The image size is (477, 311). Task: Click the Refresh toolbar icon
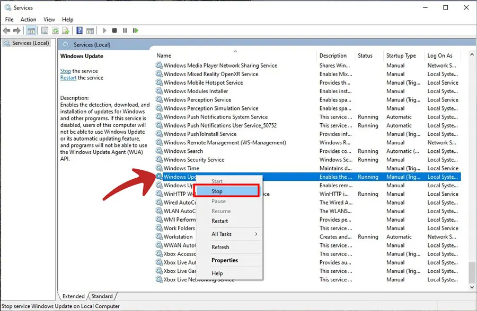[x=55, y=30]
